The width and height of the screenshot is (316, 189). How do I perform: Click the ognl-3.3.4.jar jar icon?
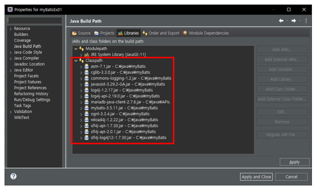click(87, 114)
